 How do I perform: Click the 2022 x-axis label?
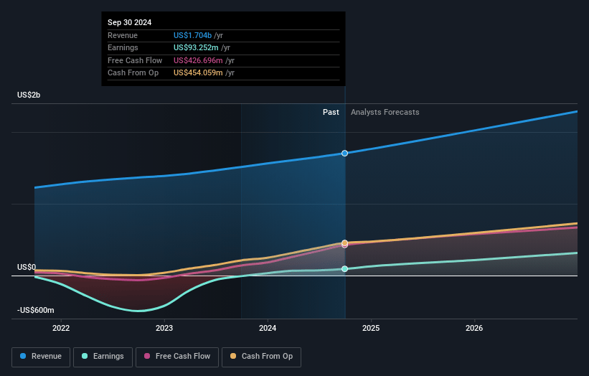click(61, 328)
